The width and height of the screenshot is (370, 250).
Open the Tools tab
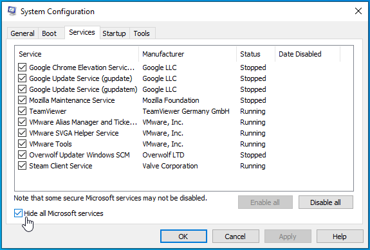pos(142,33)
